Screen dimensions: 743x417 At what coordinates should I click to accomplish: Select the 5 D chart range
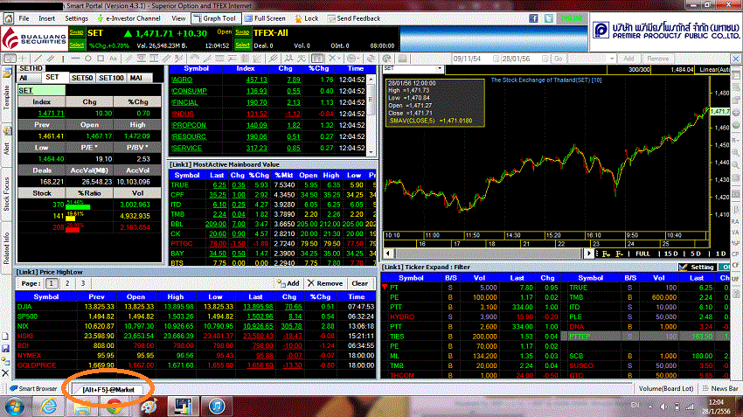(695, 254)
